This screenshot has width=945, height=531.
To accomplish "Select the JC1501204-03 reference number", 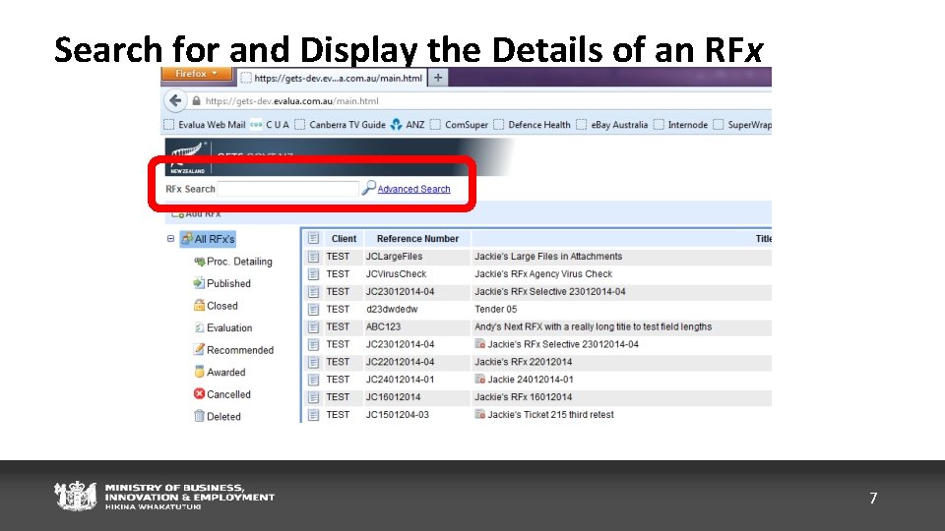I will (x=397, y=415).
